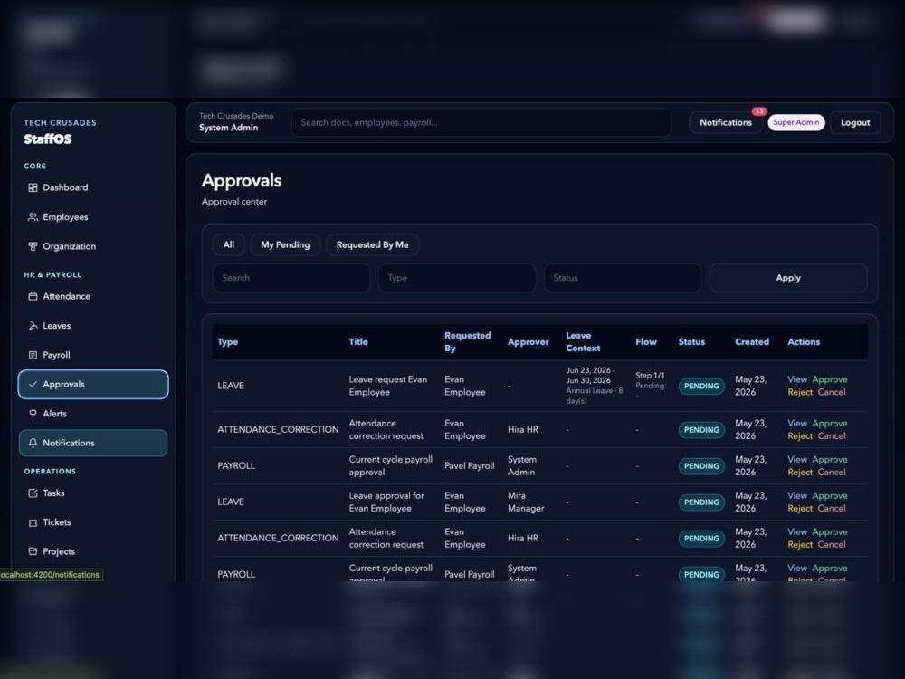Reject the Leave request Evan Employee row

click(800, 392)
